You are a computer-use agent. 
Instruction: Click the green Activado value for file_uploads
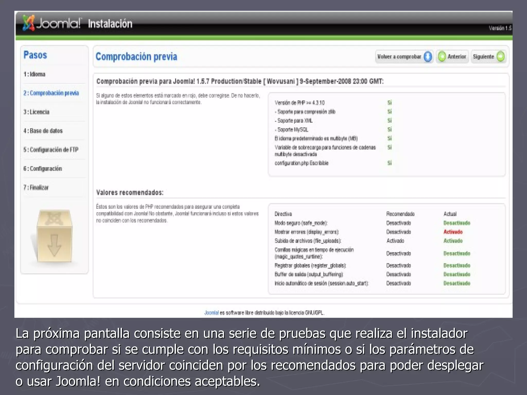pos(453,241)
